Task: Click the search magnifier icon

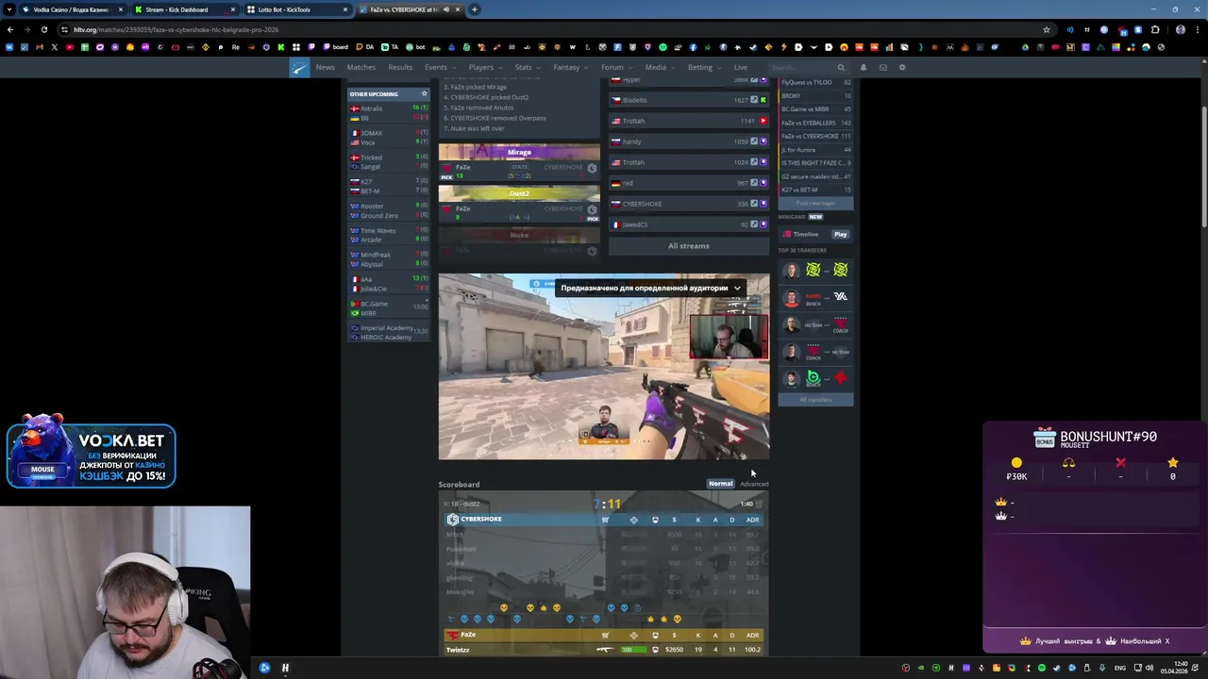Action: 841,68
